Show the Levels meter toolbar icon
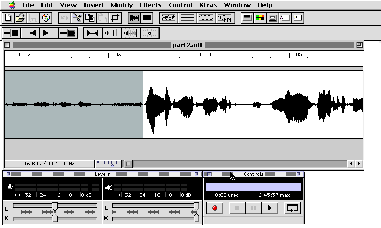381x228 pixels. (260, 18)
